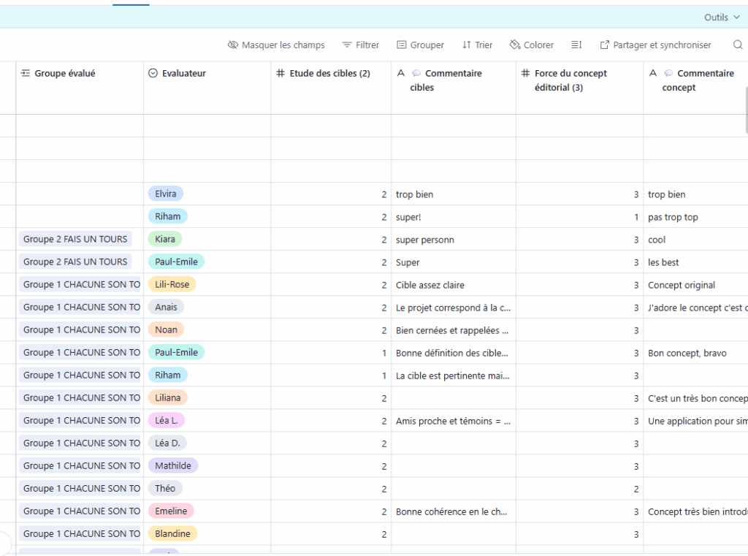This screenshot has height=556, width=748.
Task: Click the Lili-Rose evaluator tag
Action: [x=172, y=284]
